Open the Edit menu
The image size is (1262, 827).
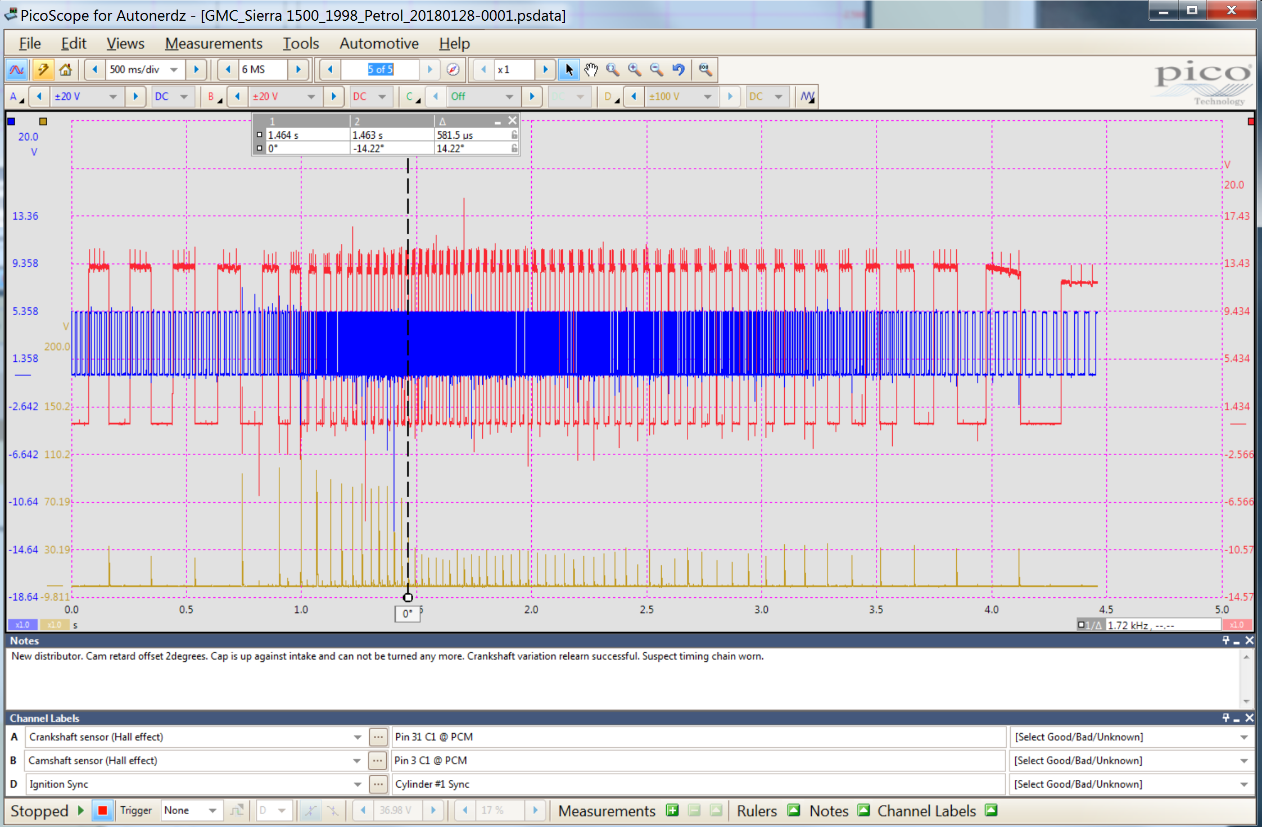coord(74,43)
